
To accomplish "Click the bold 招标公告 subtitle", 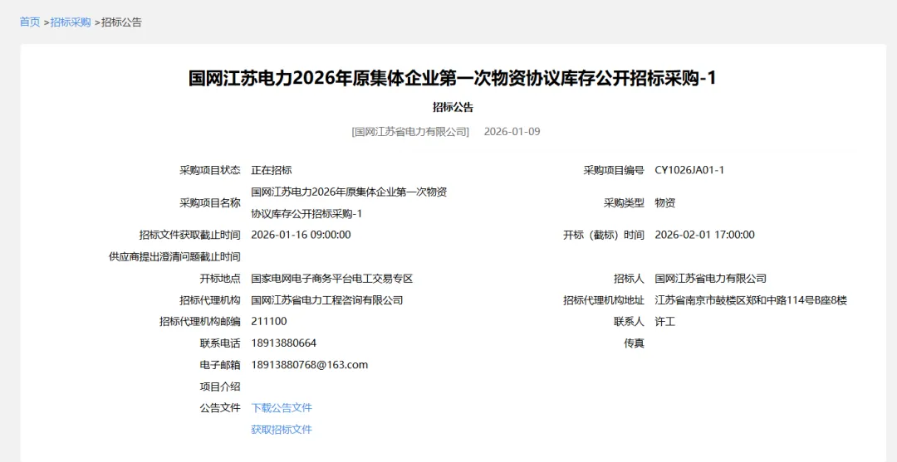I will (x=453, y=107).
